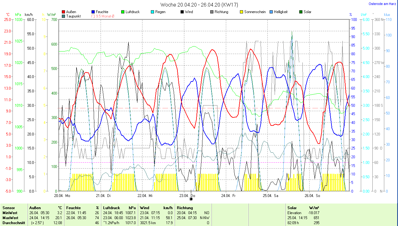Open the Osterode am Harz link
398x226 pixels.
point(382,4)
